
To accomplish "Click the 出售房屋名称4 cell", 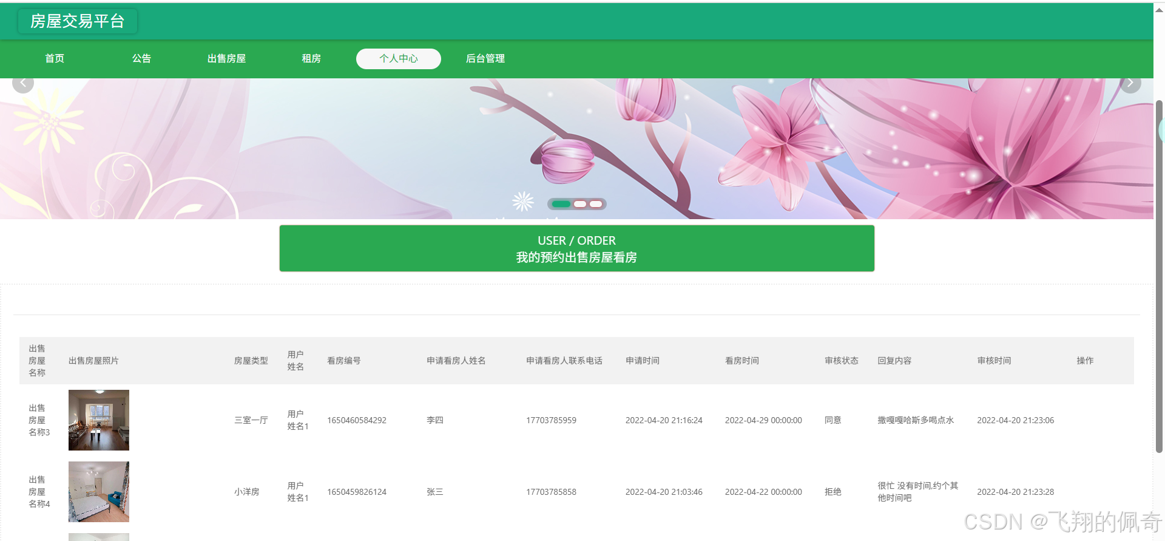I will tap(39, 492).
